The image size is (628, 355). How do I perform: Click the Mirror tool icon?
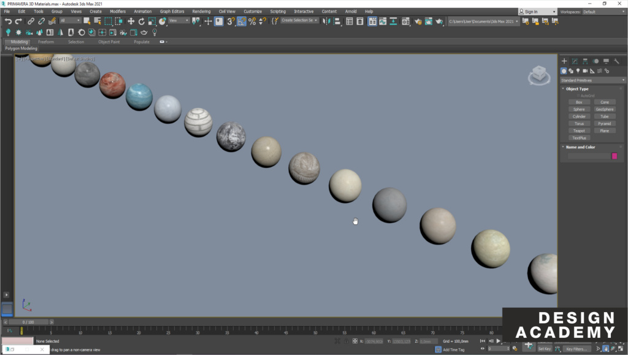click(x=326, y=21)
